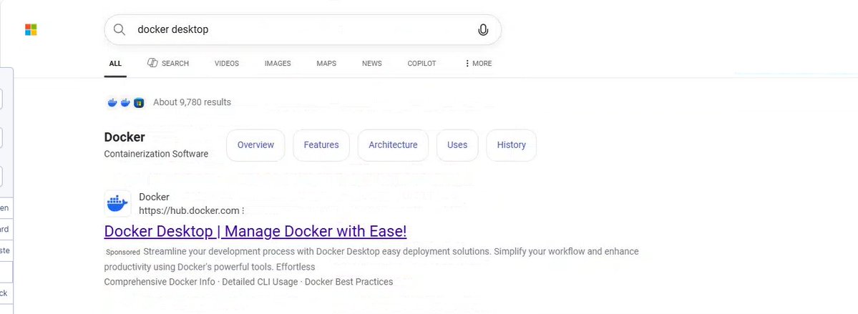This screenshot has height=314, width=858.
Task: Switch to the VIDEOS tab
Action: [227, 64]
